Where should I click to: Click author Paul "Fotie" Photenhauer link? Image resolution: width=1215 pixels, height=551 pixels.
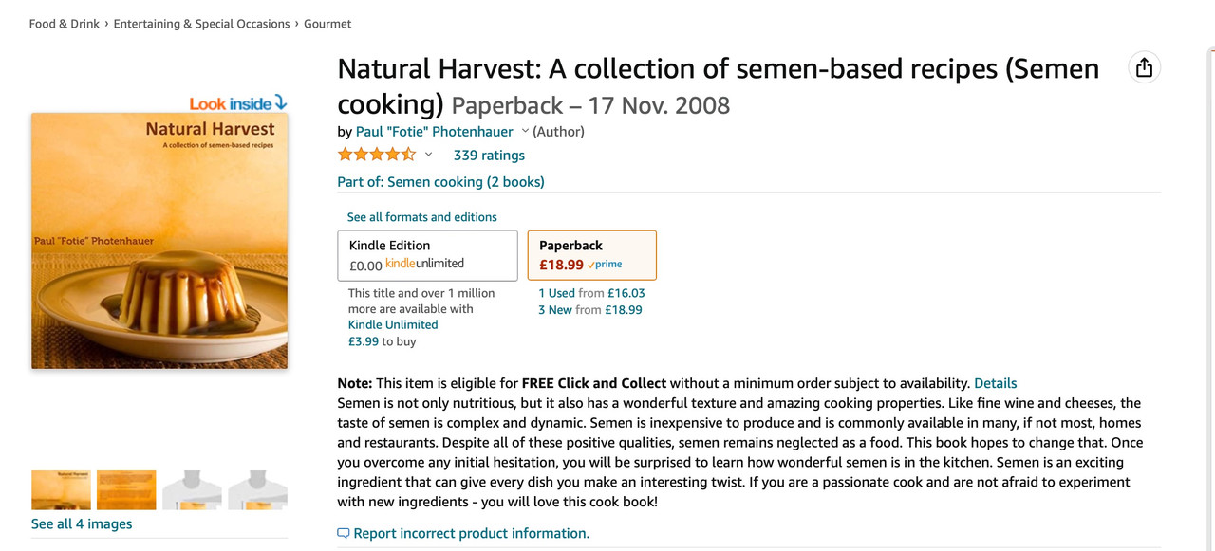(434, 132)
